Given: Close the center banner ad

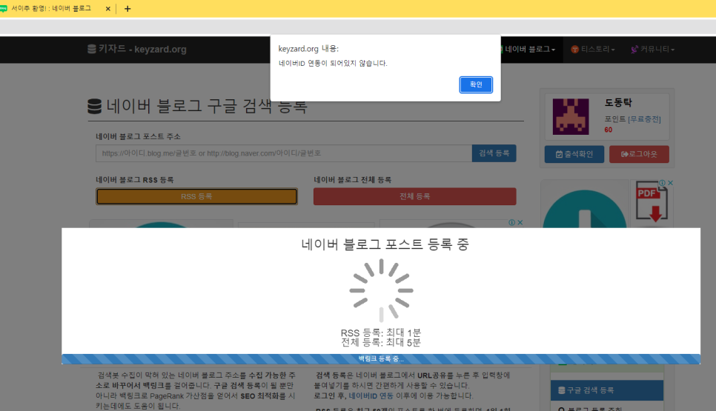Looking at the screenshot, I should pyautogui.click(x=520, y=223).
